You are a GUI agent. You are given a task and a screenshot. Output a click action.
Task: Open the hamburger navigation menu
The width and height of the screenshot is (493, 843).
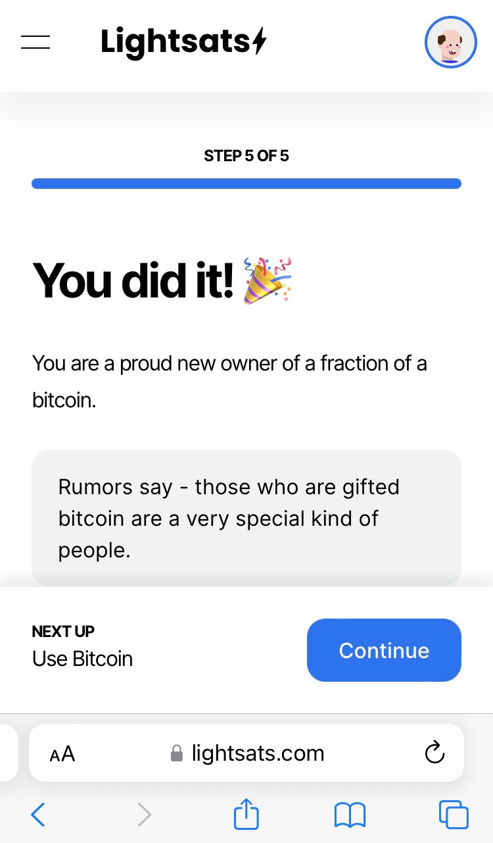click(35, 42)
